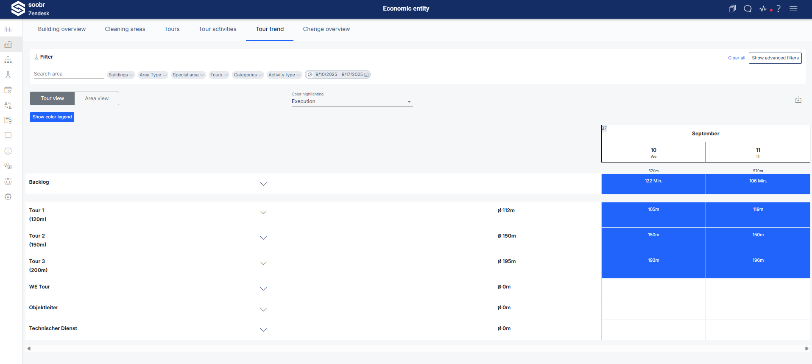Click into the Search area field
Screen dimensions: 812x364
coord(69,74)
